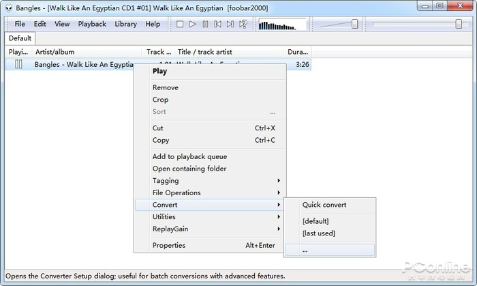Click the Duration column header
The image size is (477, 286).
point(298,52)
